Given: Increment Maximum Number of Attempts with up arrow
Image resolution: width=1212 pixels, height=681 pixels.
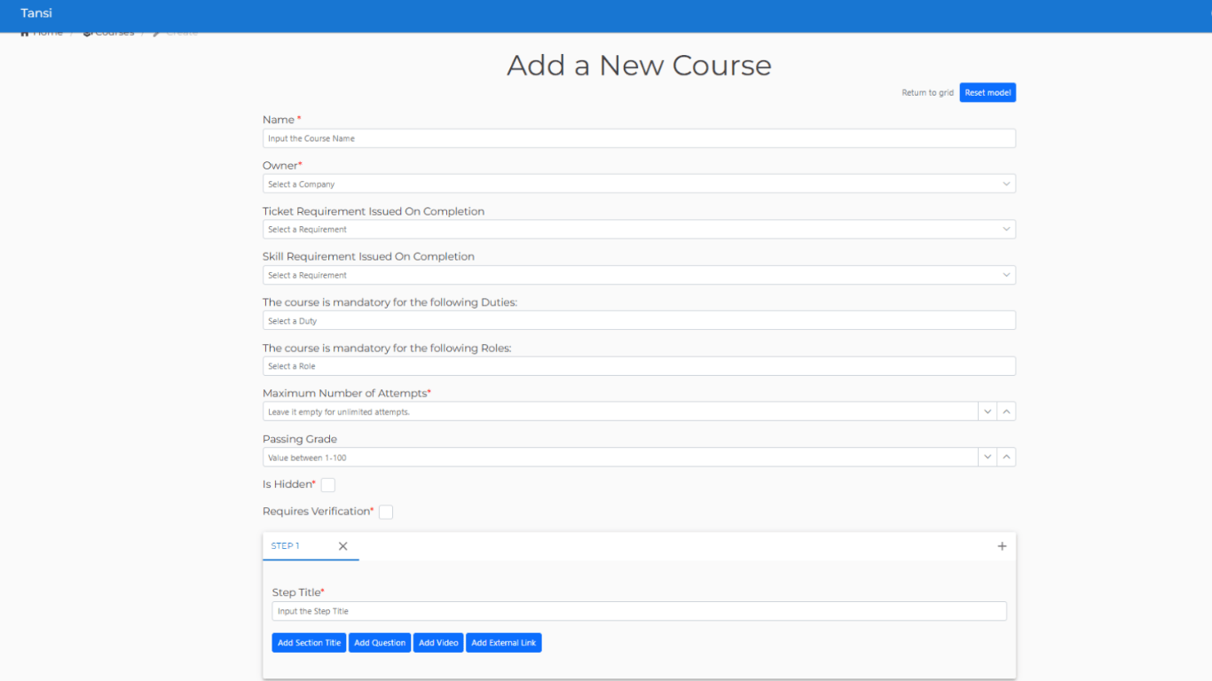Looking at the screenshot, I should point(1006,411).
